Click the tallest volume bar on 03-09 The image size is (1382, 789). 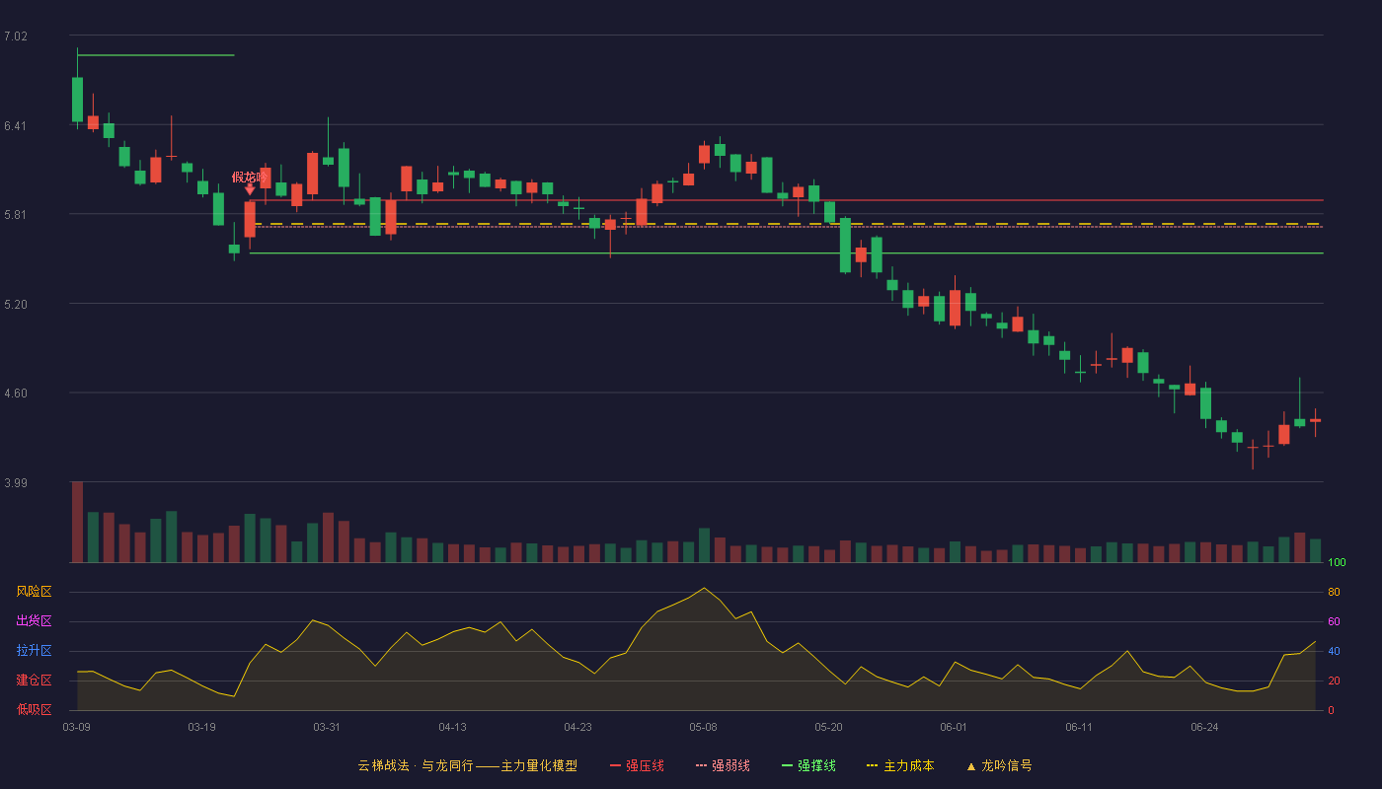(x=77, y=522)
